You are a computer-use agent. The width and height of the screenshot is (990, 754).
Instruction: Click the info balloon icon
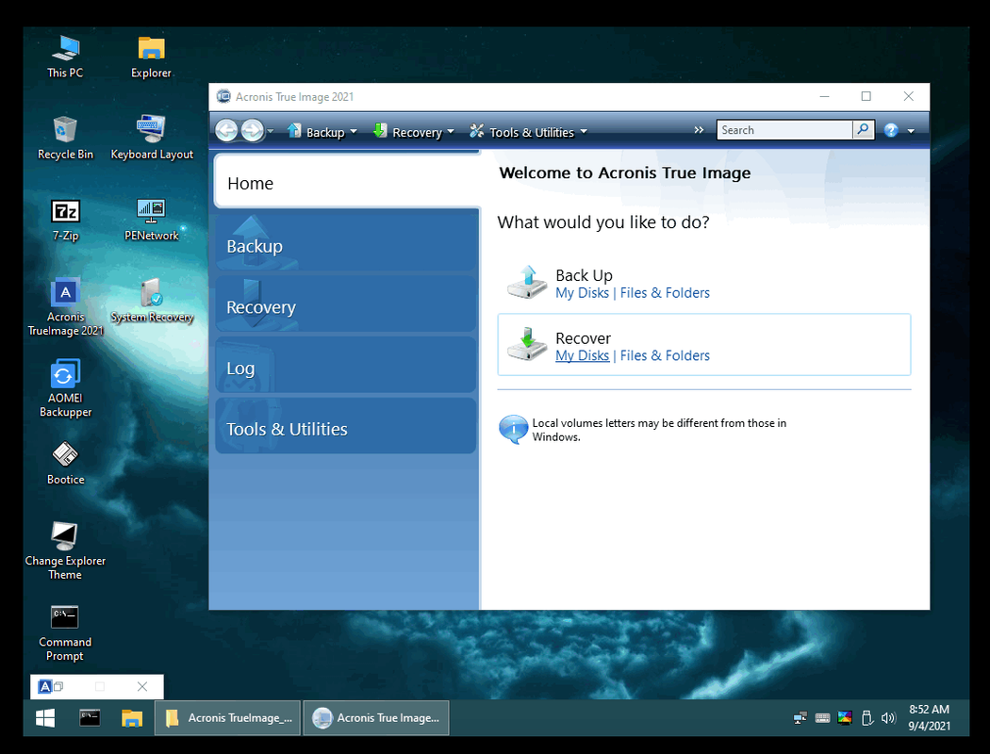[x=513, y=429]
